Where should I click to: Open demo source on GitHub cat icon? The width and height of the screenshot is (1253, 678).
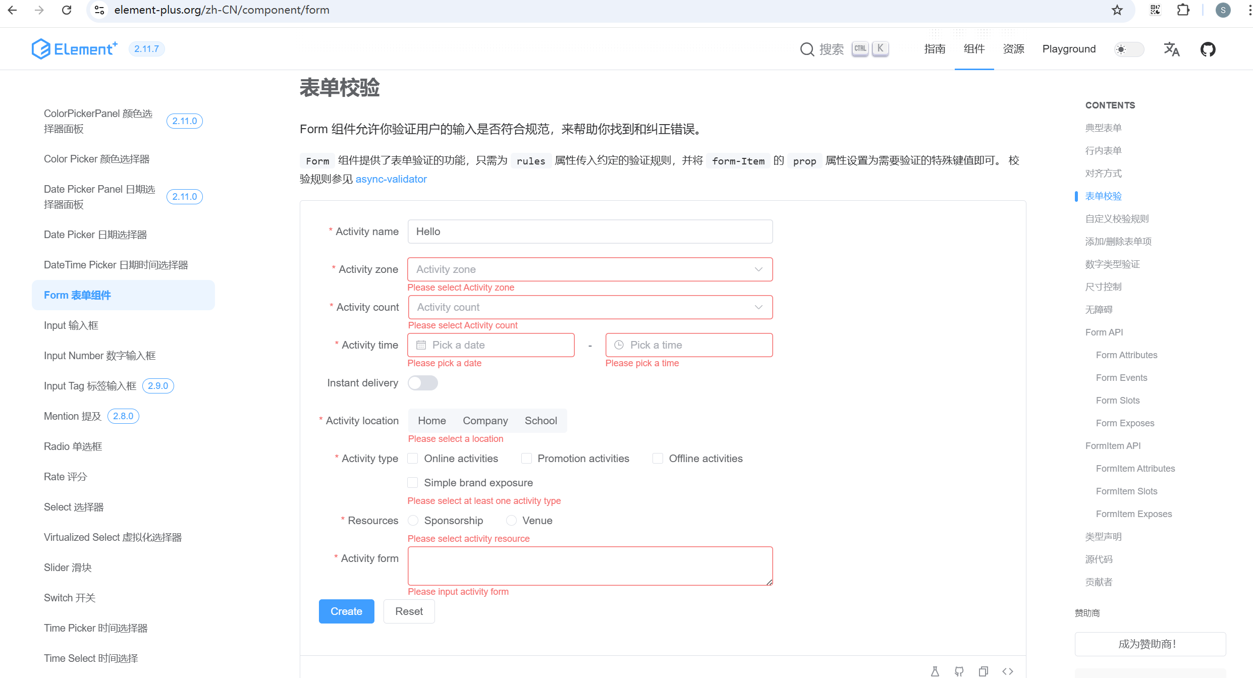(x=959, y=671)
